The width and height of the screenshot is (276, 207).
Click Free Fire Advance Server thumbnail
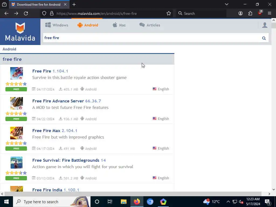pyautogui.click(x=16, y=103)
